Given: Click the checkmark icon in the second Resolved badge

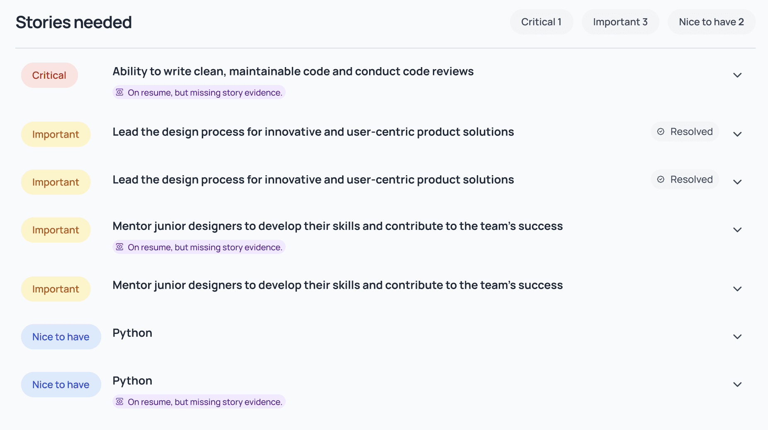Looking at the screenshot, I should click(x=661, y=179).
